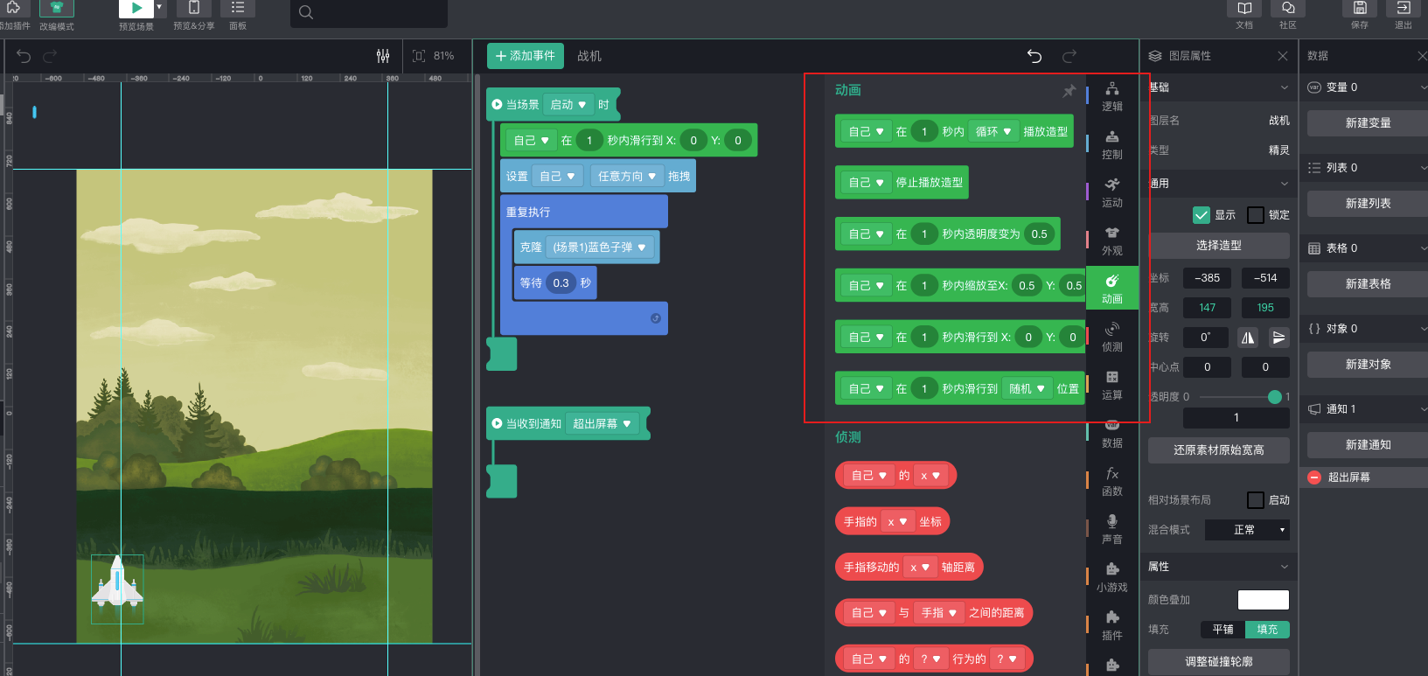
Task: Select the 运动 block category tab
Action: [1111, 192]
